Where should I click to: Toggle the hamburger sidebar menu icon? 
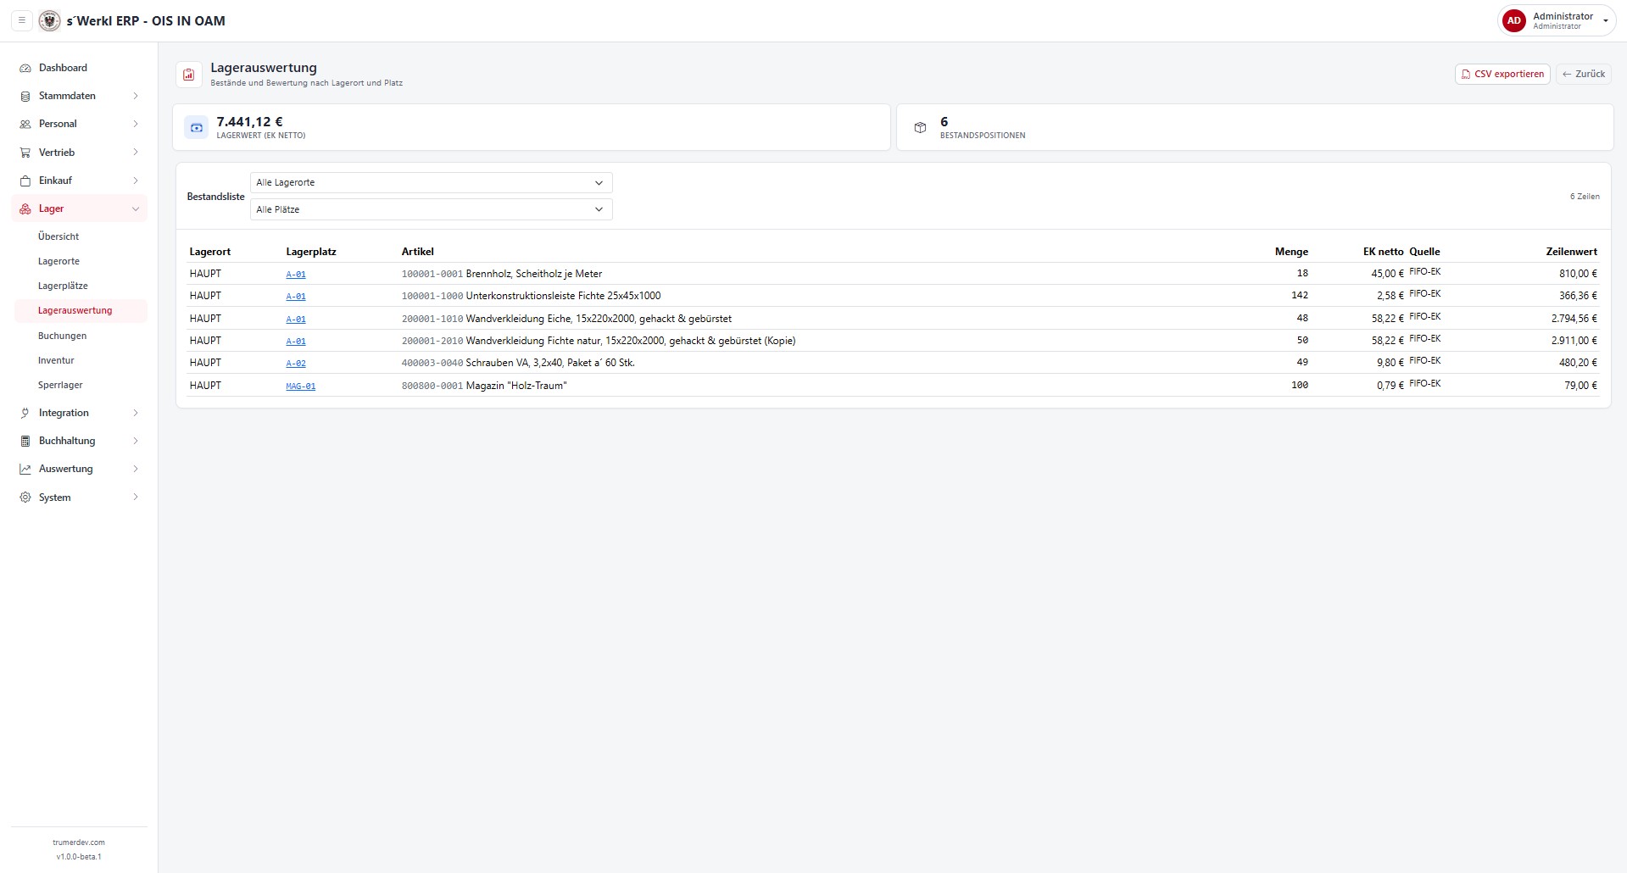[x=22, y=20]
